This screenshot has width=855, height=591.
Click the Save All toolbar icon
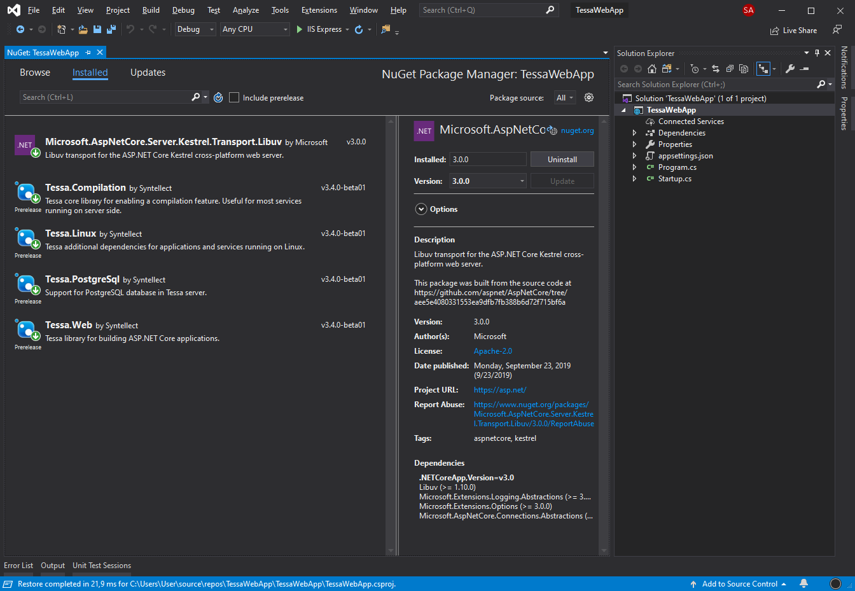[111, 29]
